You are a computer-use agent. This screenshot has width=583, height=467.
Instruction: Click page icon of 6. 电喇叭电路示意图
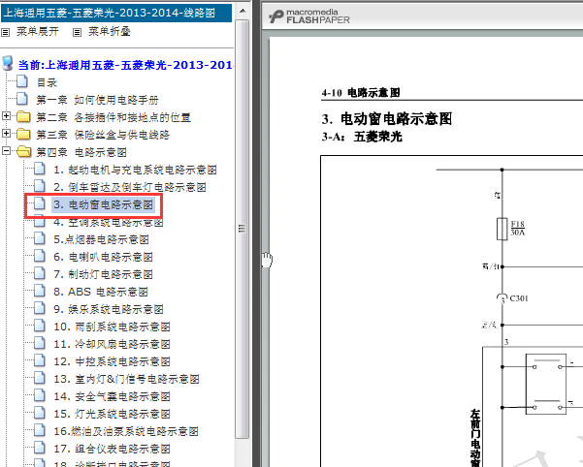tap(40, 256)
